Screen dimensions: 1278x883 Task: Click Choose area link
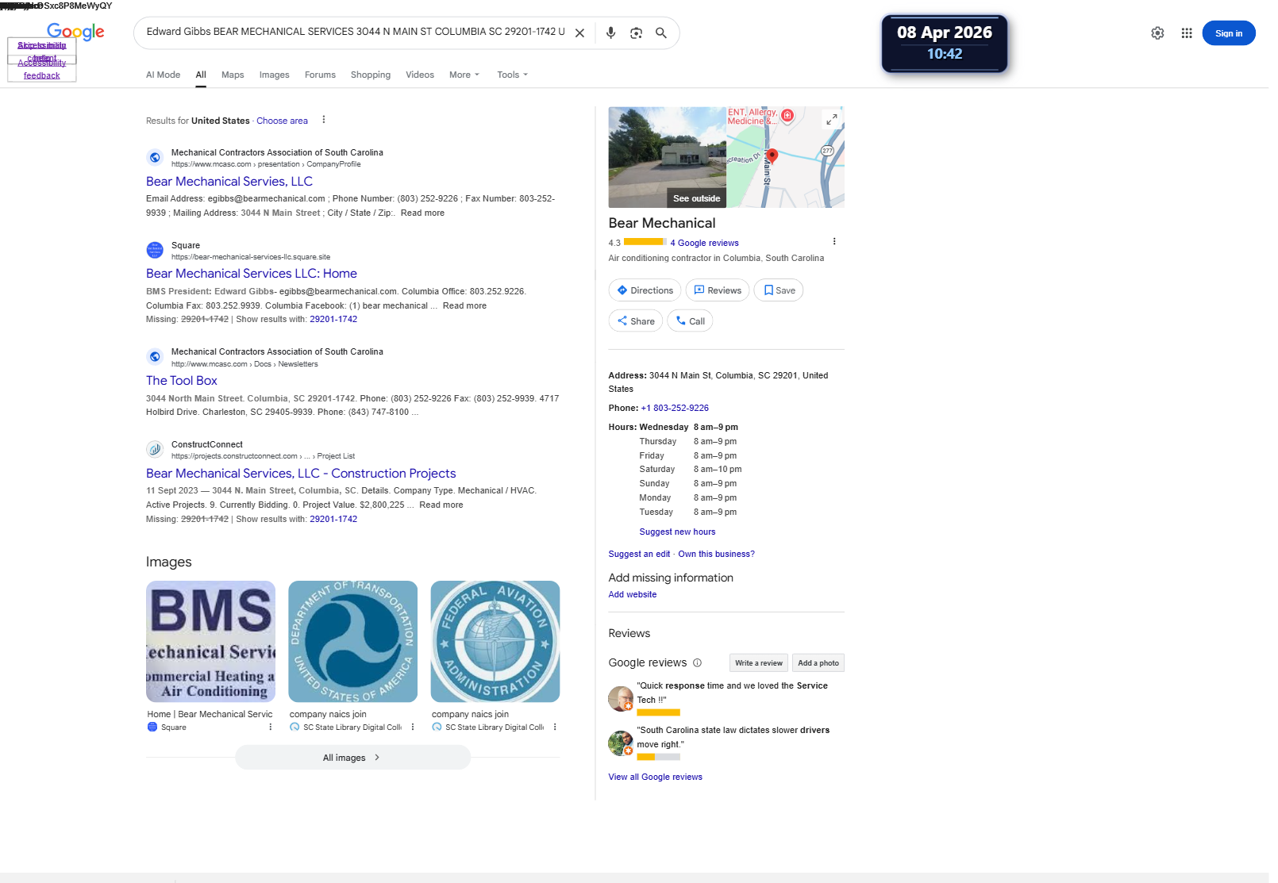[282, 121]
